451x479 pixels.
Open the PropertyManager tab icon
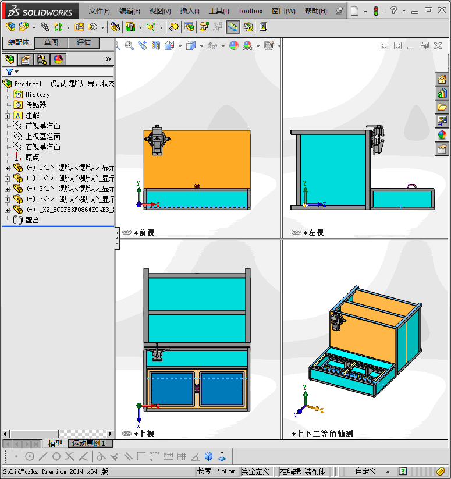click(26, 59)
